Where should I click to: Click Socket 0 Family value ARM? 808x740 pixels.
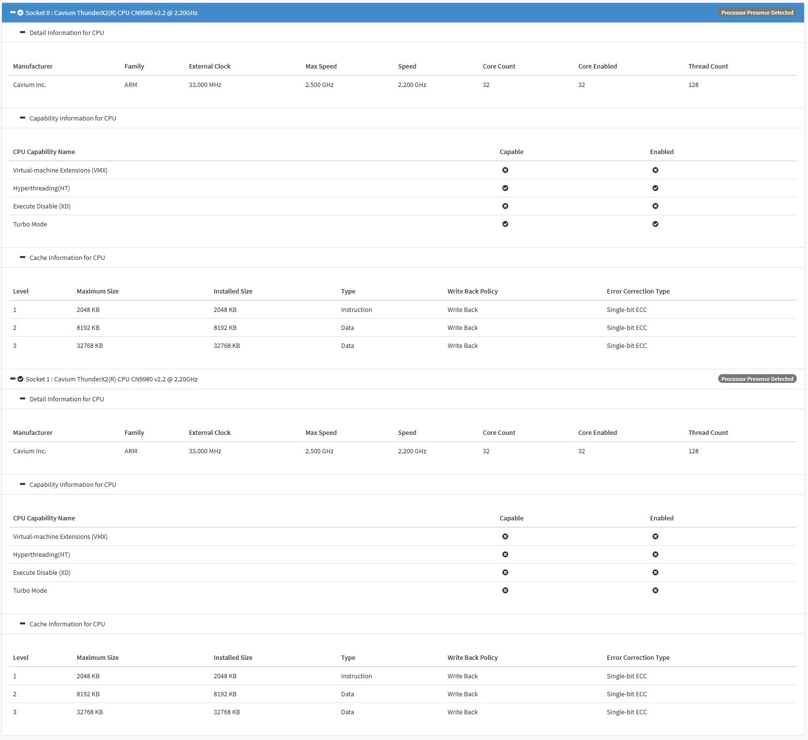coord(131,85)
